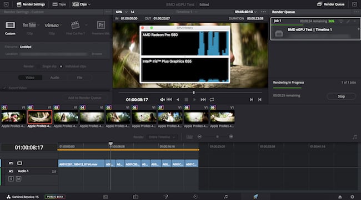Image resolution: width=361 pixels, height=200 pixels.
Task: Select the Premiere XML preset icon
Action: coord(101,25)
